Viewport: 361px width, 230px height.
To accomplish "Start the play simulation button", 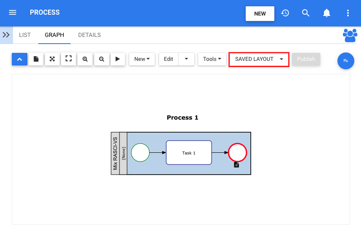I will [118, 59].
